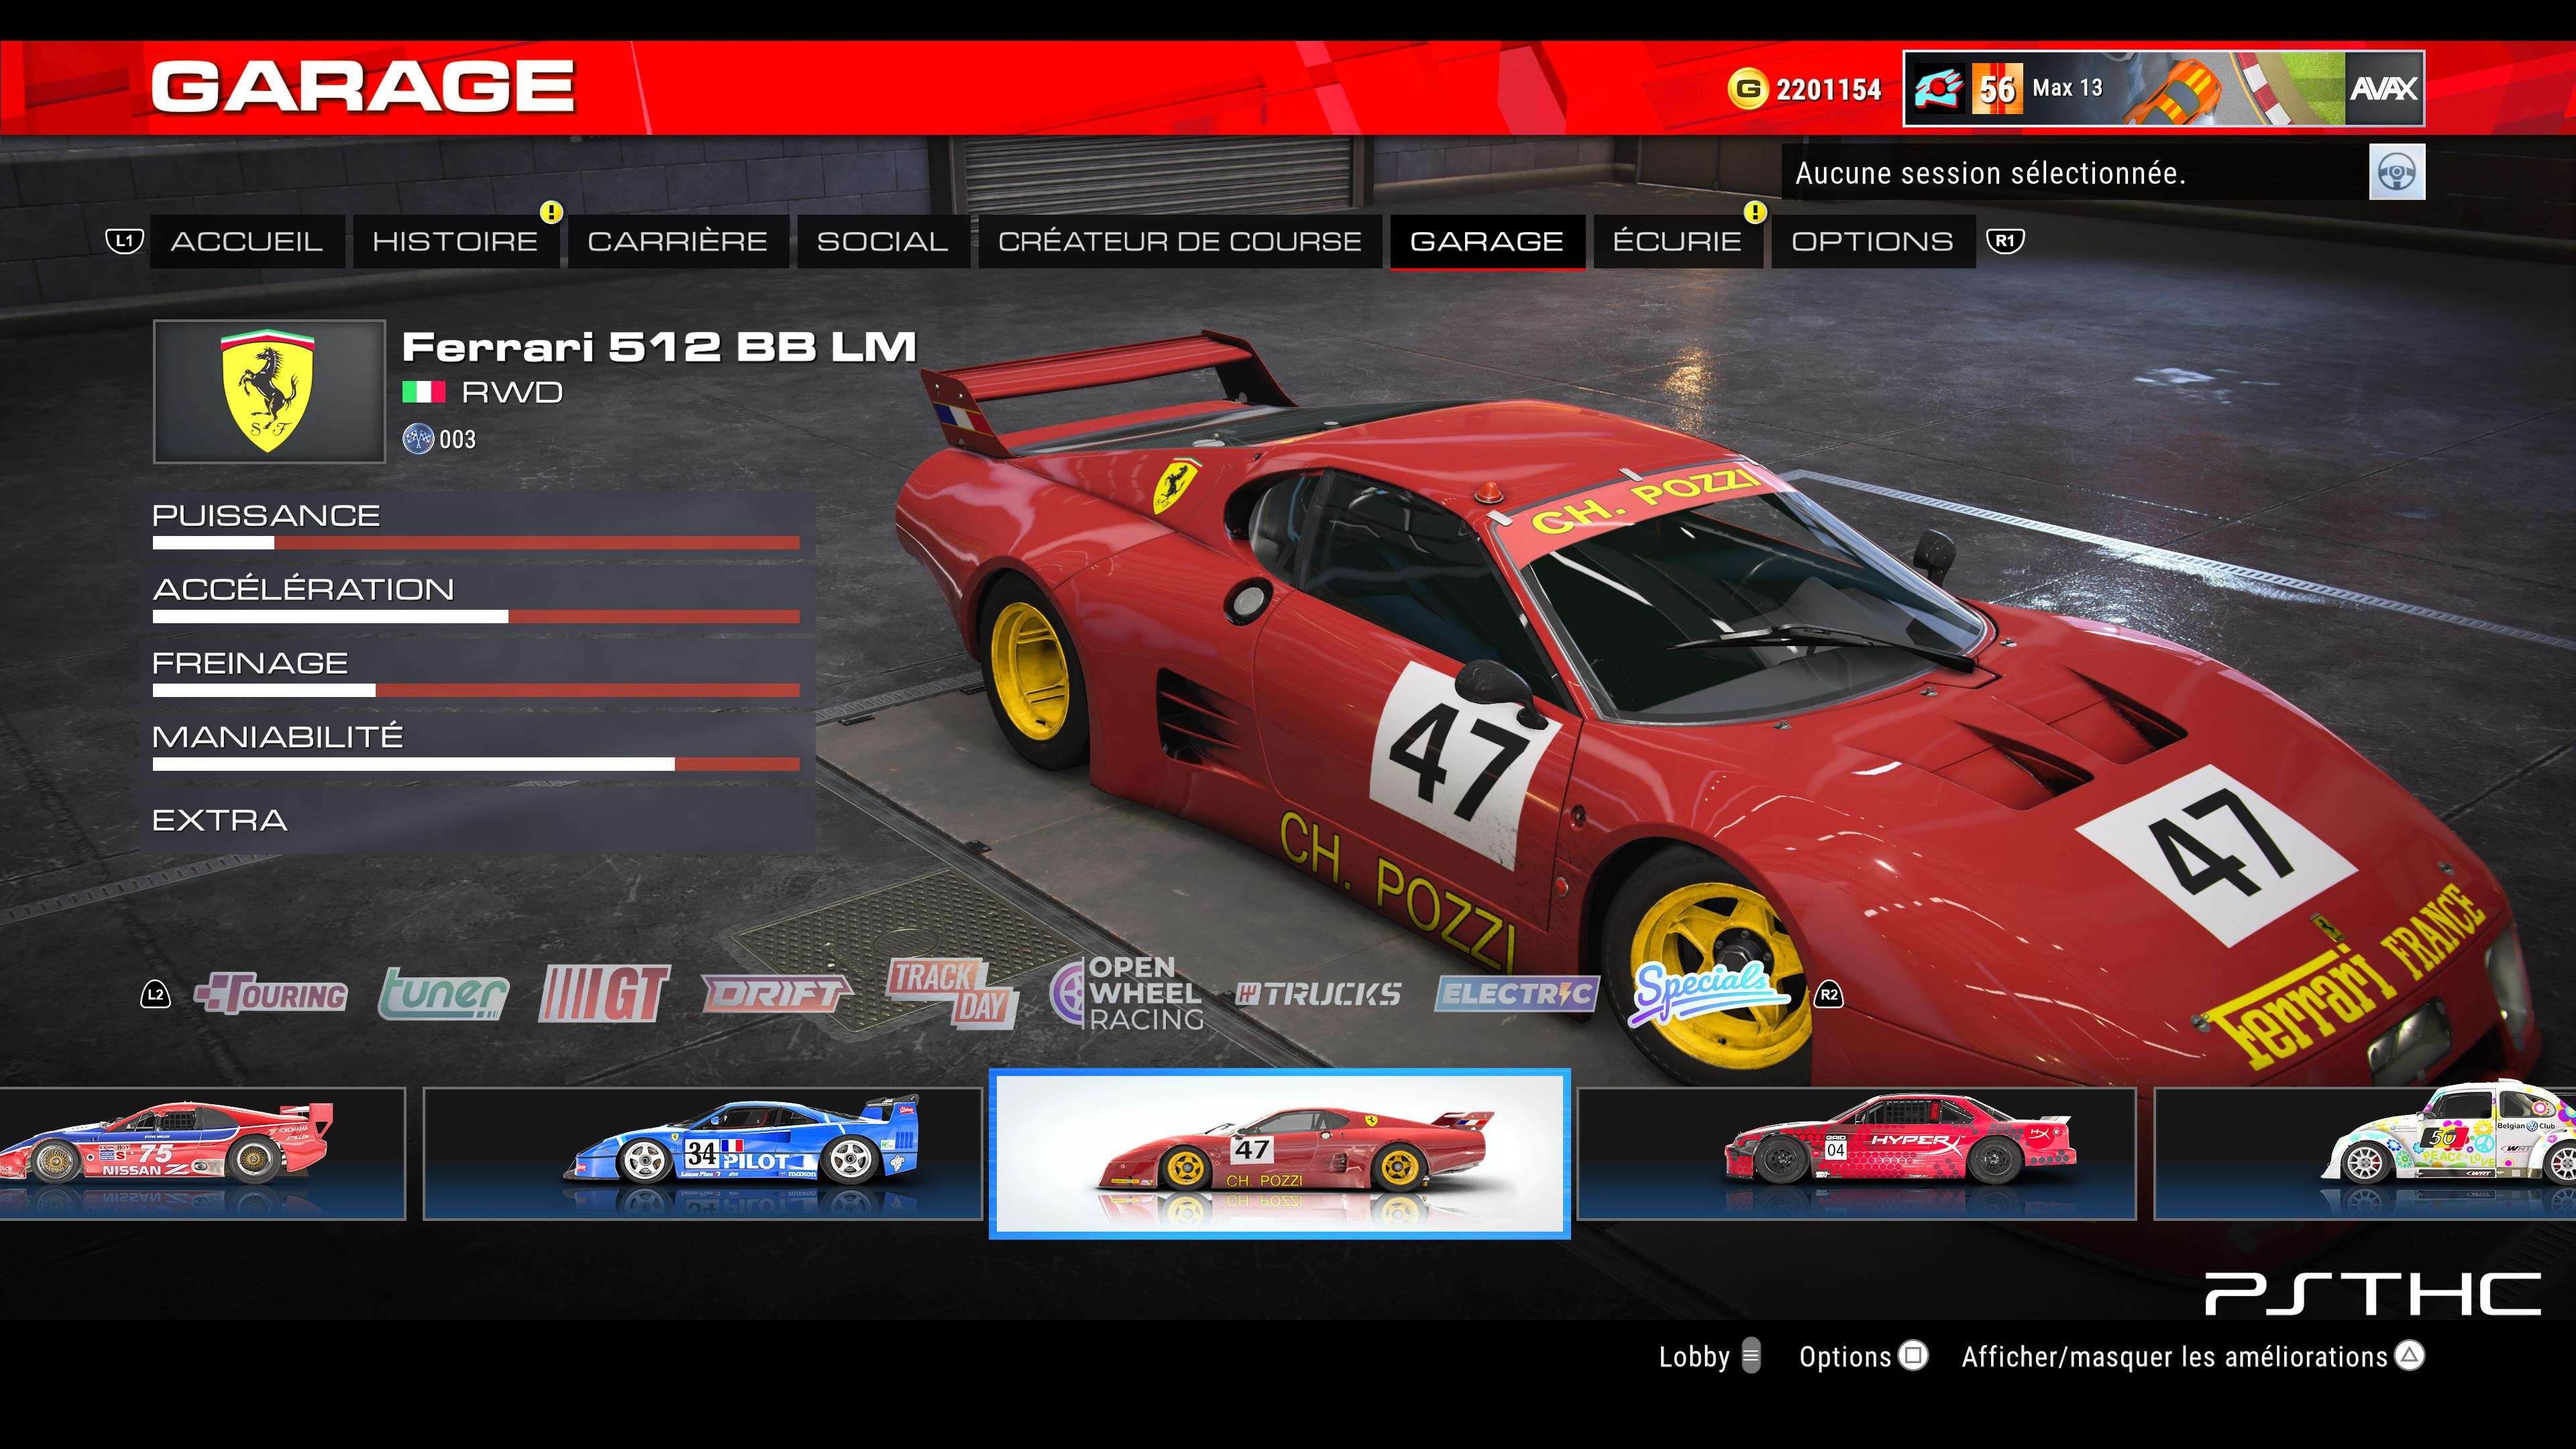Select the Specials category logo
The image size is (2576, 1449).
coord(1708,994)
